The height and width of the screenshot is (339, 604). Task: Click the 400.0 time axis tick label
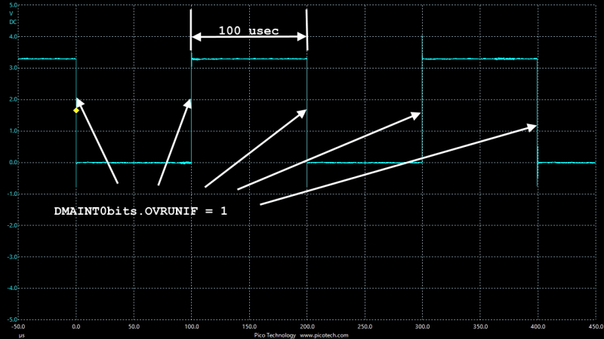pos(537,328)
